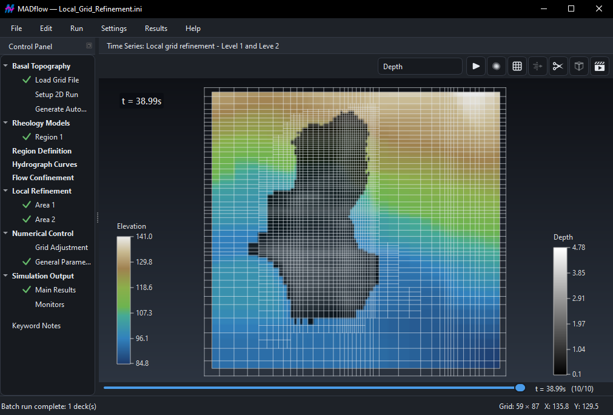The height and width of the screenshot is (415, 613).
Task: Click the MADflow app logo icon
Action: (x=9, y=8)
